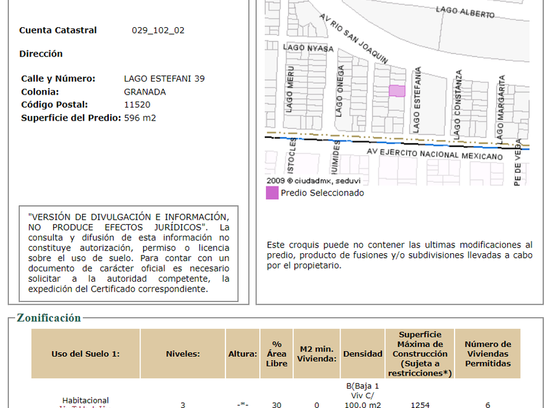Click the map copyright text ciudadmx, seduvi
The height and width of the screenshot is (408, 544).
(313, 181)
